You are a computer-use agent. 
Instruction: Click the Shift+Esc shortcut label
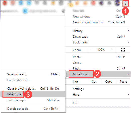(x=53, y=100)
